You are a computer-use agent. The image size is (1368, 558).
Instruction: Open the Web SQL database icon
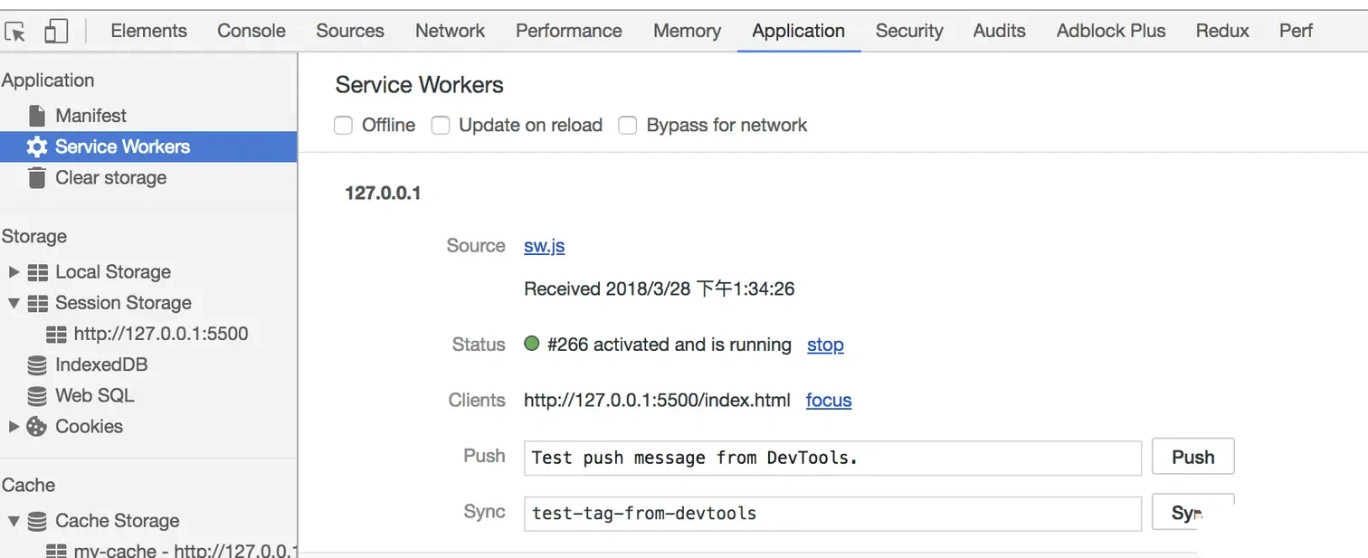(x=37, y=396)
